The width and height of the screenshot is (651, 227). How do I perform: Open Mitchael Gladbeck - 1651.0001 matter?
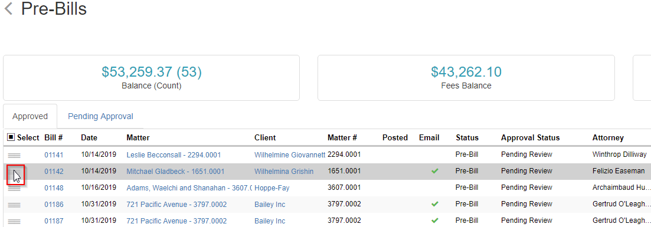176,172
